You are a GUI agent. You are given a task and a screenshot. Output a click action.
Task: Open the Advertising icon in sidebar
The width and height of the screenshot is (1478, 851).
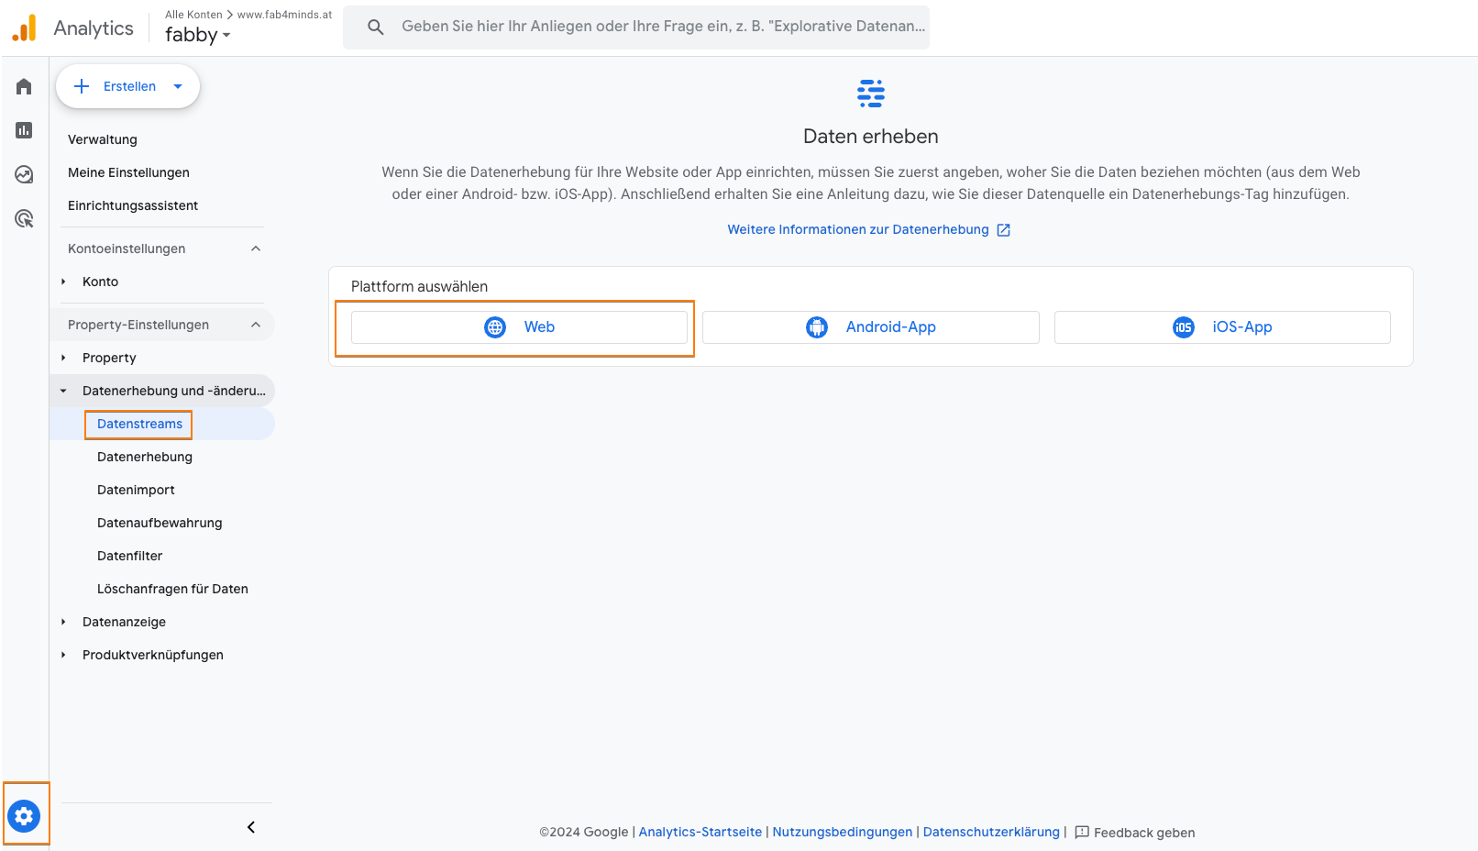pos(24,218)
